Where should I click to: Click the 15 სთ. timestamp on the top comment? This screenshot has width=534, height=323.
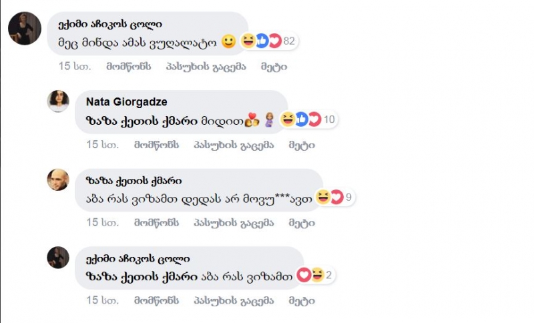75,66
